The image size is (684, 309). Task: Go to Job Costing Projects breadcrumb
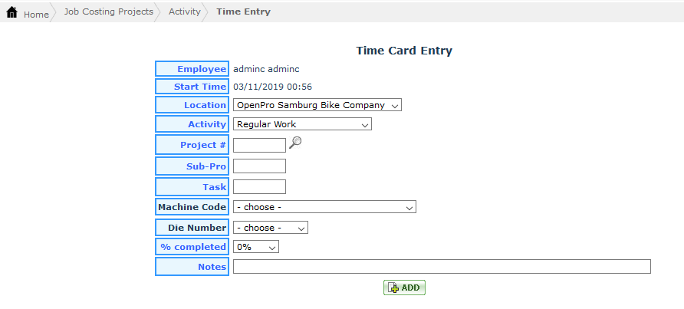click(108, 12)
